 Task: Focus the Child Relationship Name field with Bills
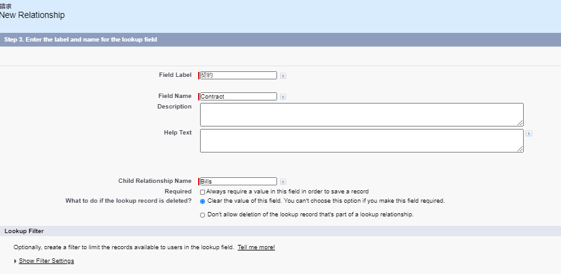238,182
